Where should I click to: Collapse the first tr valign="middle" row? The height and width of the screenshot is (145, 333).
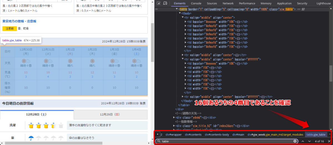tap(183, 17)
